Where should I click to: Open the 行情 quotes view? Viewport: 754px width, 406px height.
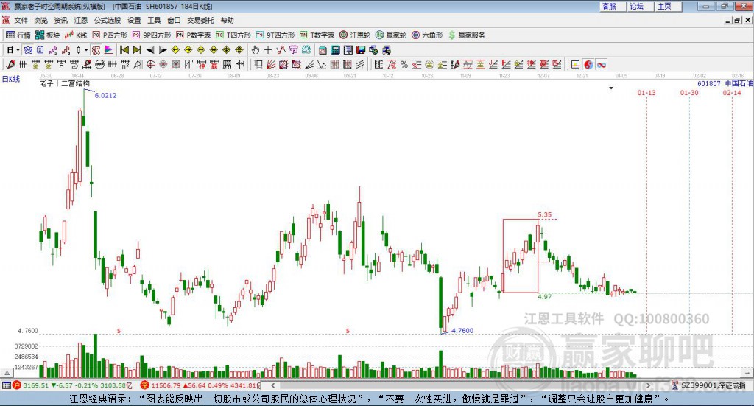pyautogui.click(x=18, y=35)
